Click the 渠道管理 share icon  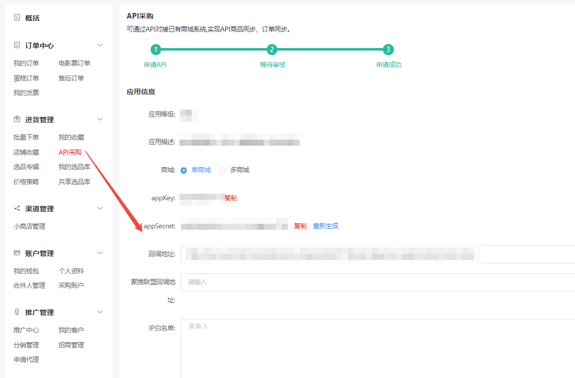(17, 208)
